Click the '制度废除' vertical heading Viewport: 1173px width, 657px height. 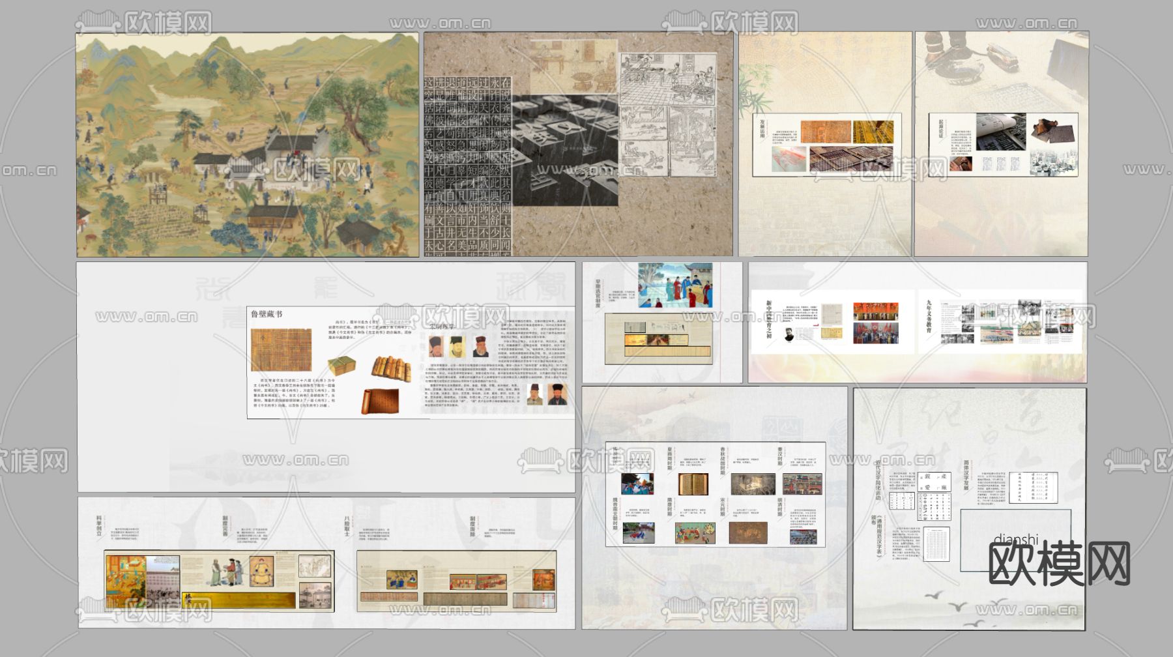tap(473, 525)
